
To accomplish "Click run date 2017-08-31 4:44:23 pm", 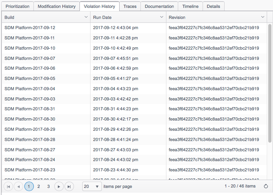I will coord(116,109).
